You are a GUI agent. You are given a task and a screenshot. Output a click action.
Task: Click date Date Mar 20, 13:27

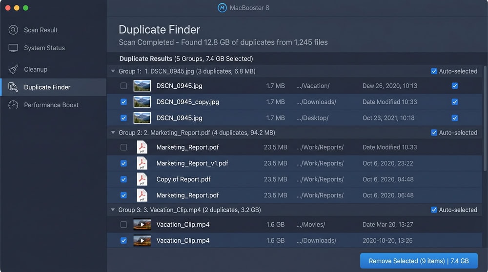coord(388,224)
